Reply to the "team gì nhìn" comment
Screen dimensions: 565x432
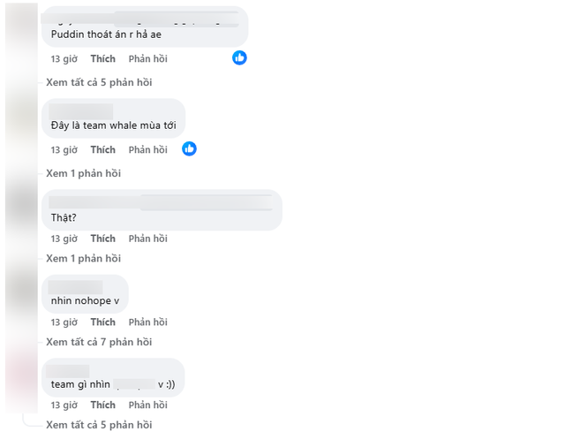[147, 405]
